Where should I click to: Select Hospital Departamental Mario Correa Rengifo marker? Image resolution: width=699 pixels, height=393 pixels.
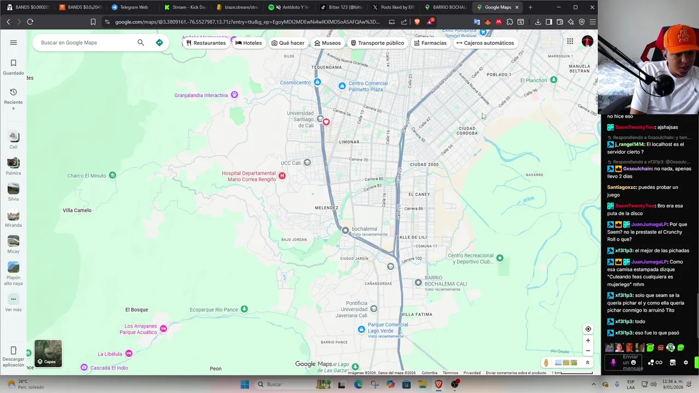point(282,176)
